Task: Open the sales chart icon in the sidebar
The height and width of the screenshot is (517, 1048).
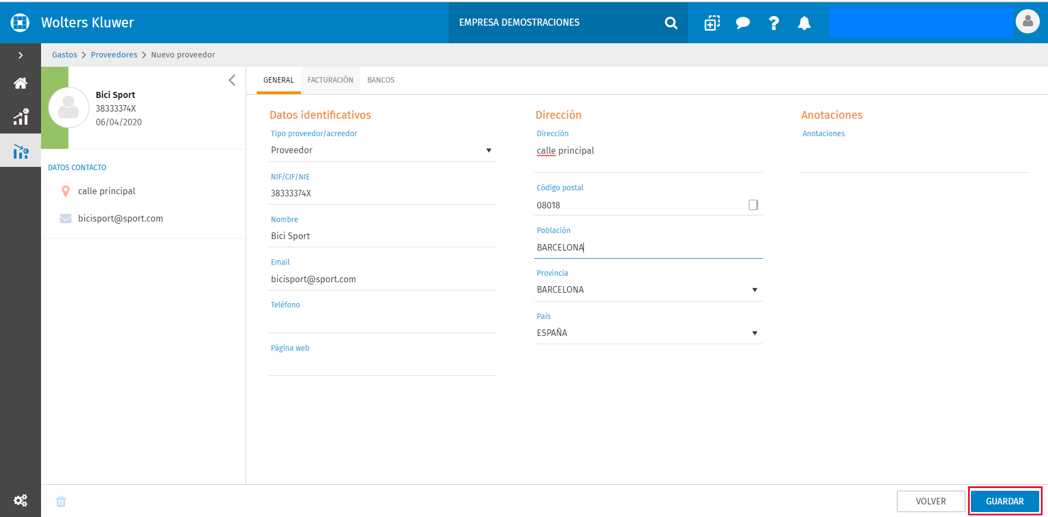Action: (x=20, y=117)
